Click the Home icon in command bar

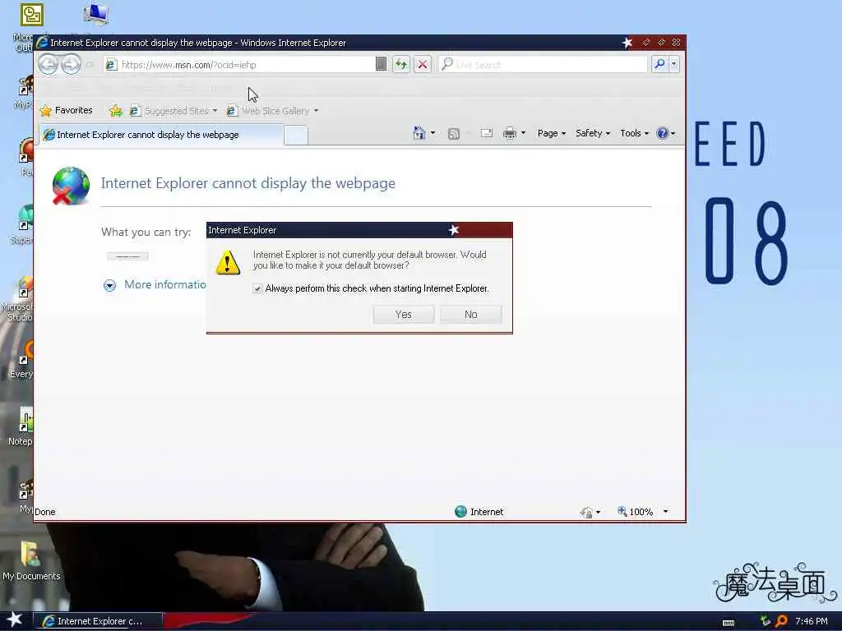[419, 133]
